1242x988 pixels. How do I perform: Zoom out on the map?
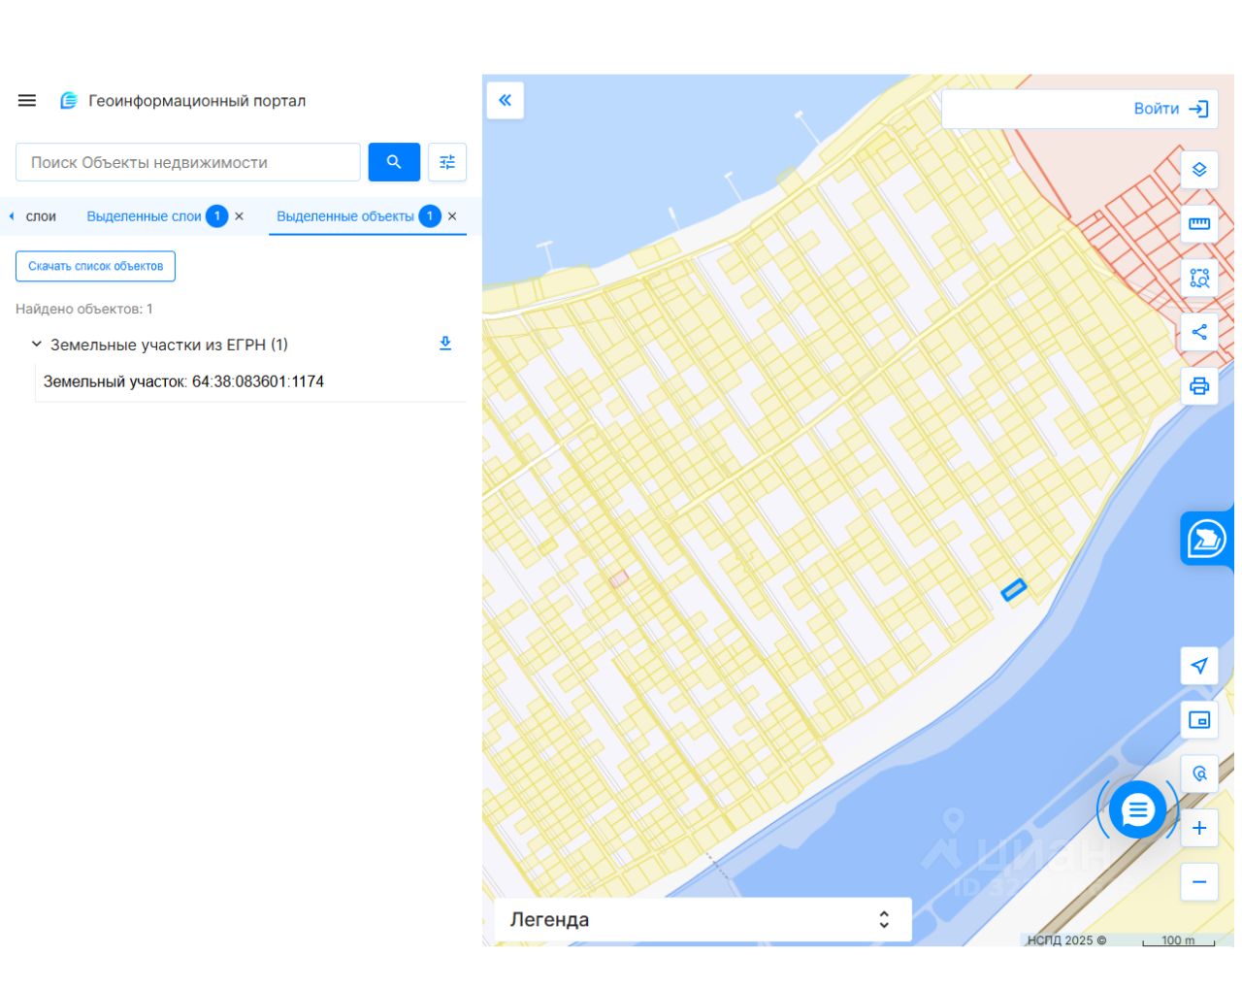coord(1199,882)
